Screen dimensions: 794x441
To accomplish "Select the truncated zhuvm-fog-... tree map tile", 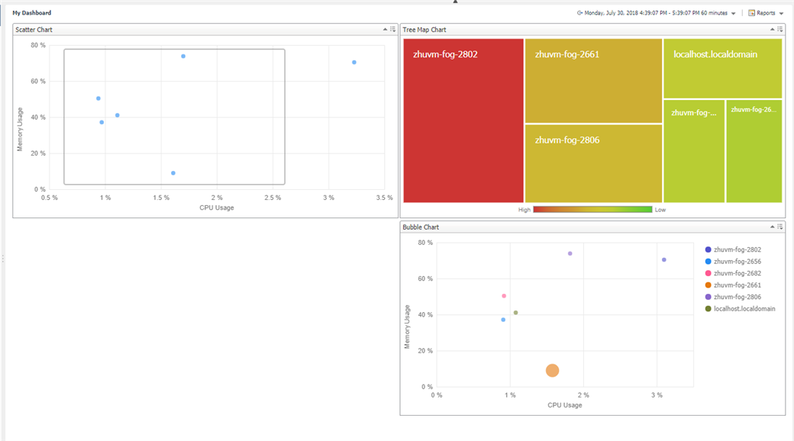I will click(x=694, y=151).
